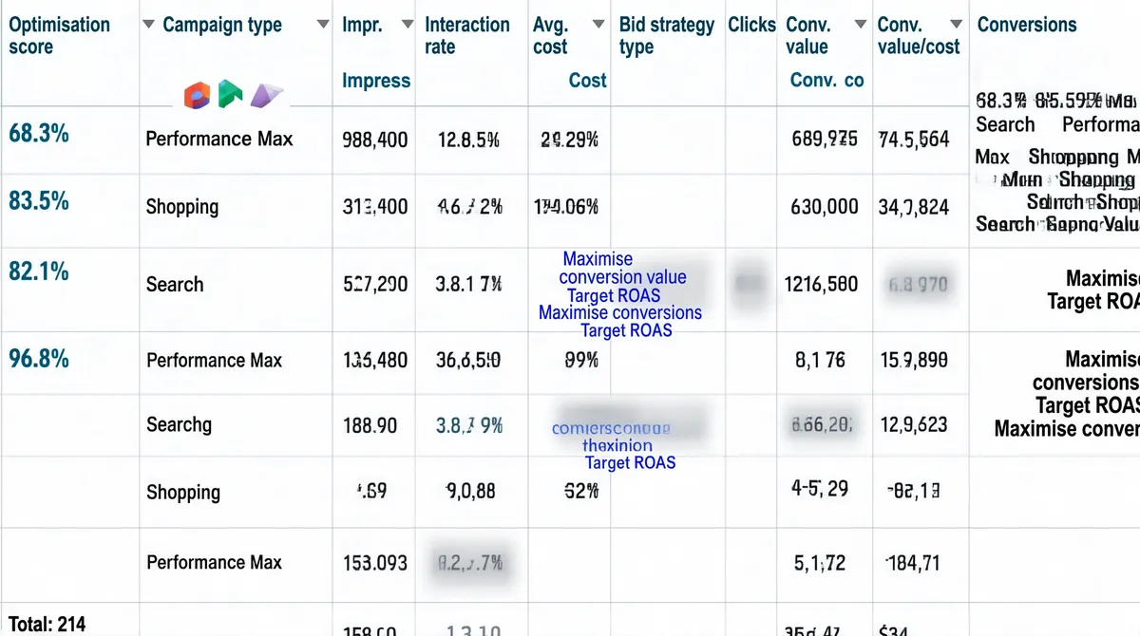The height and width of the screenshot is (636, 1140).
Task: Click the Conv. co sub-header label
Action: pyautogui.click(x=826, y=81)
